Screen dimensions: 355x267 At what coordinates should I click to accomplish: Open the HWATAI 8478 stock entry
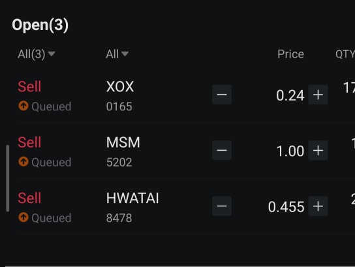point(132,208)
